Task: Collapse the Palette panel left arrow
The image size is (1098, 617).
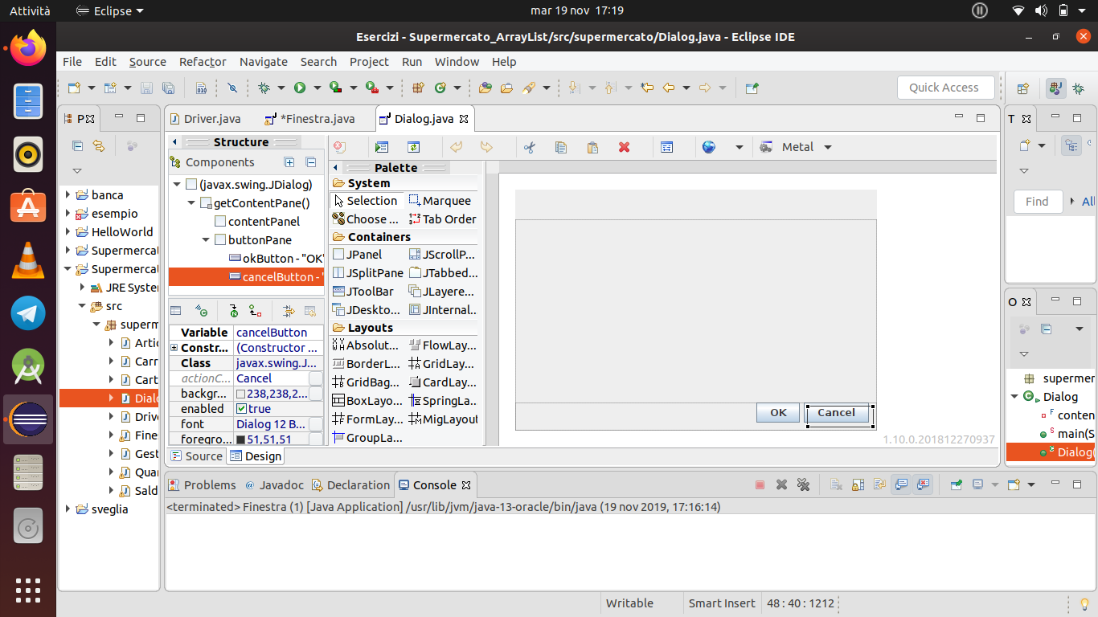Action: pyautogui.click(x=336, y=168)
